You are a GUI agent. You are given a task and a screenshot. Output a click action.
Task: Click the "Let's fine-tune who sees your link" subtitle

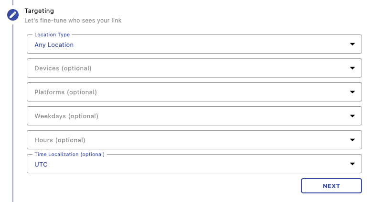click(73, 21)
